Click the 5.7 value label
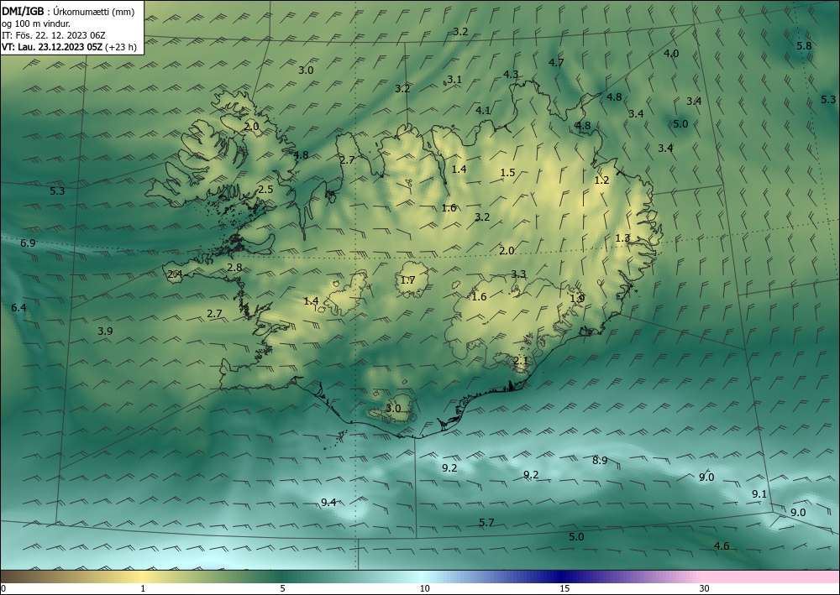This screenshot has width=840, height=595. [x=486, y=523]
